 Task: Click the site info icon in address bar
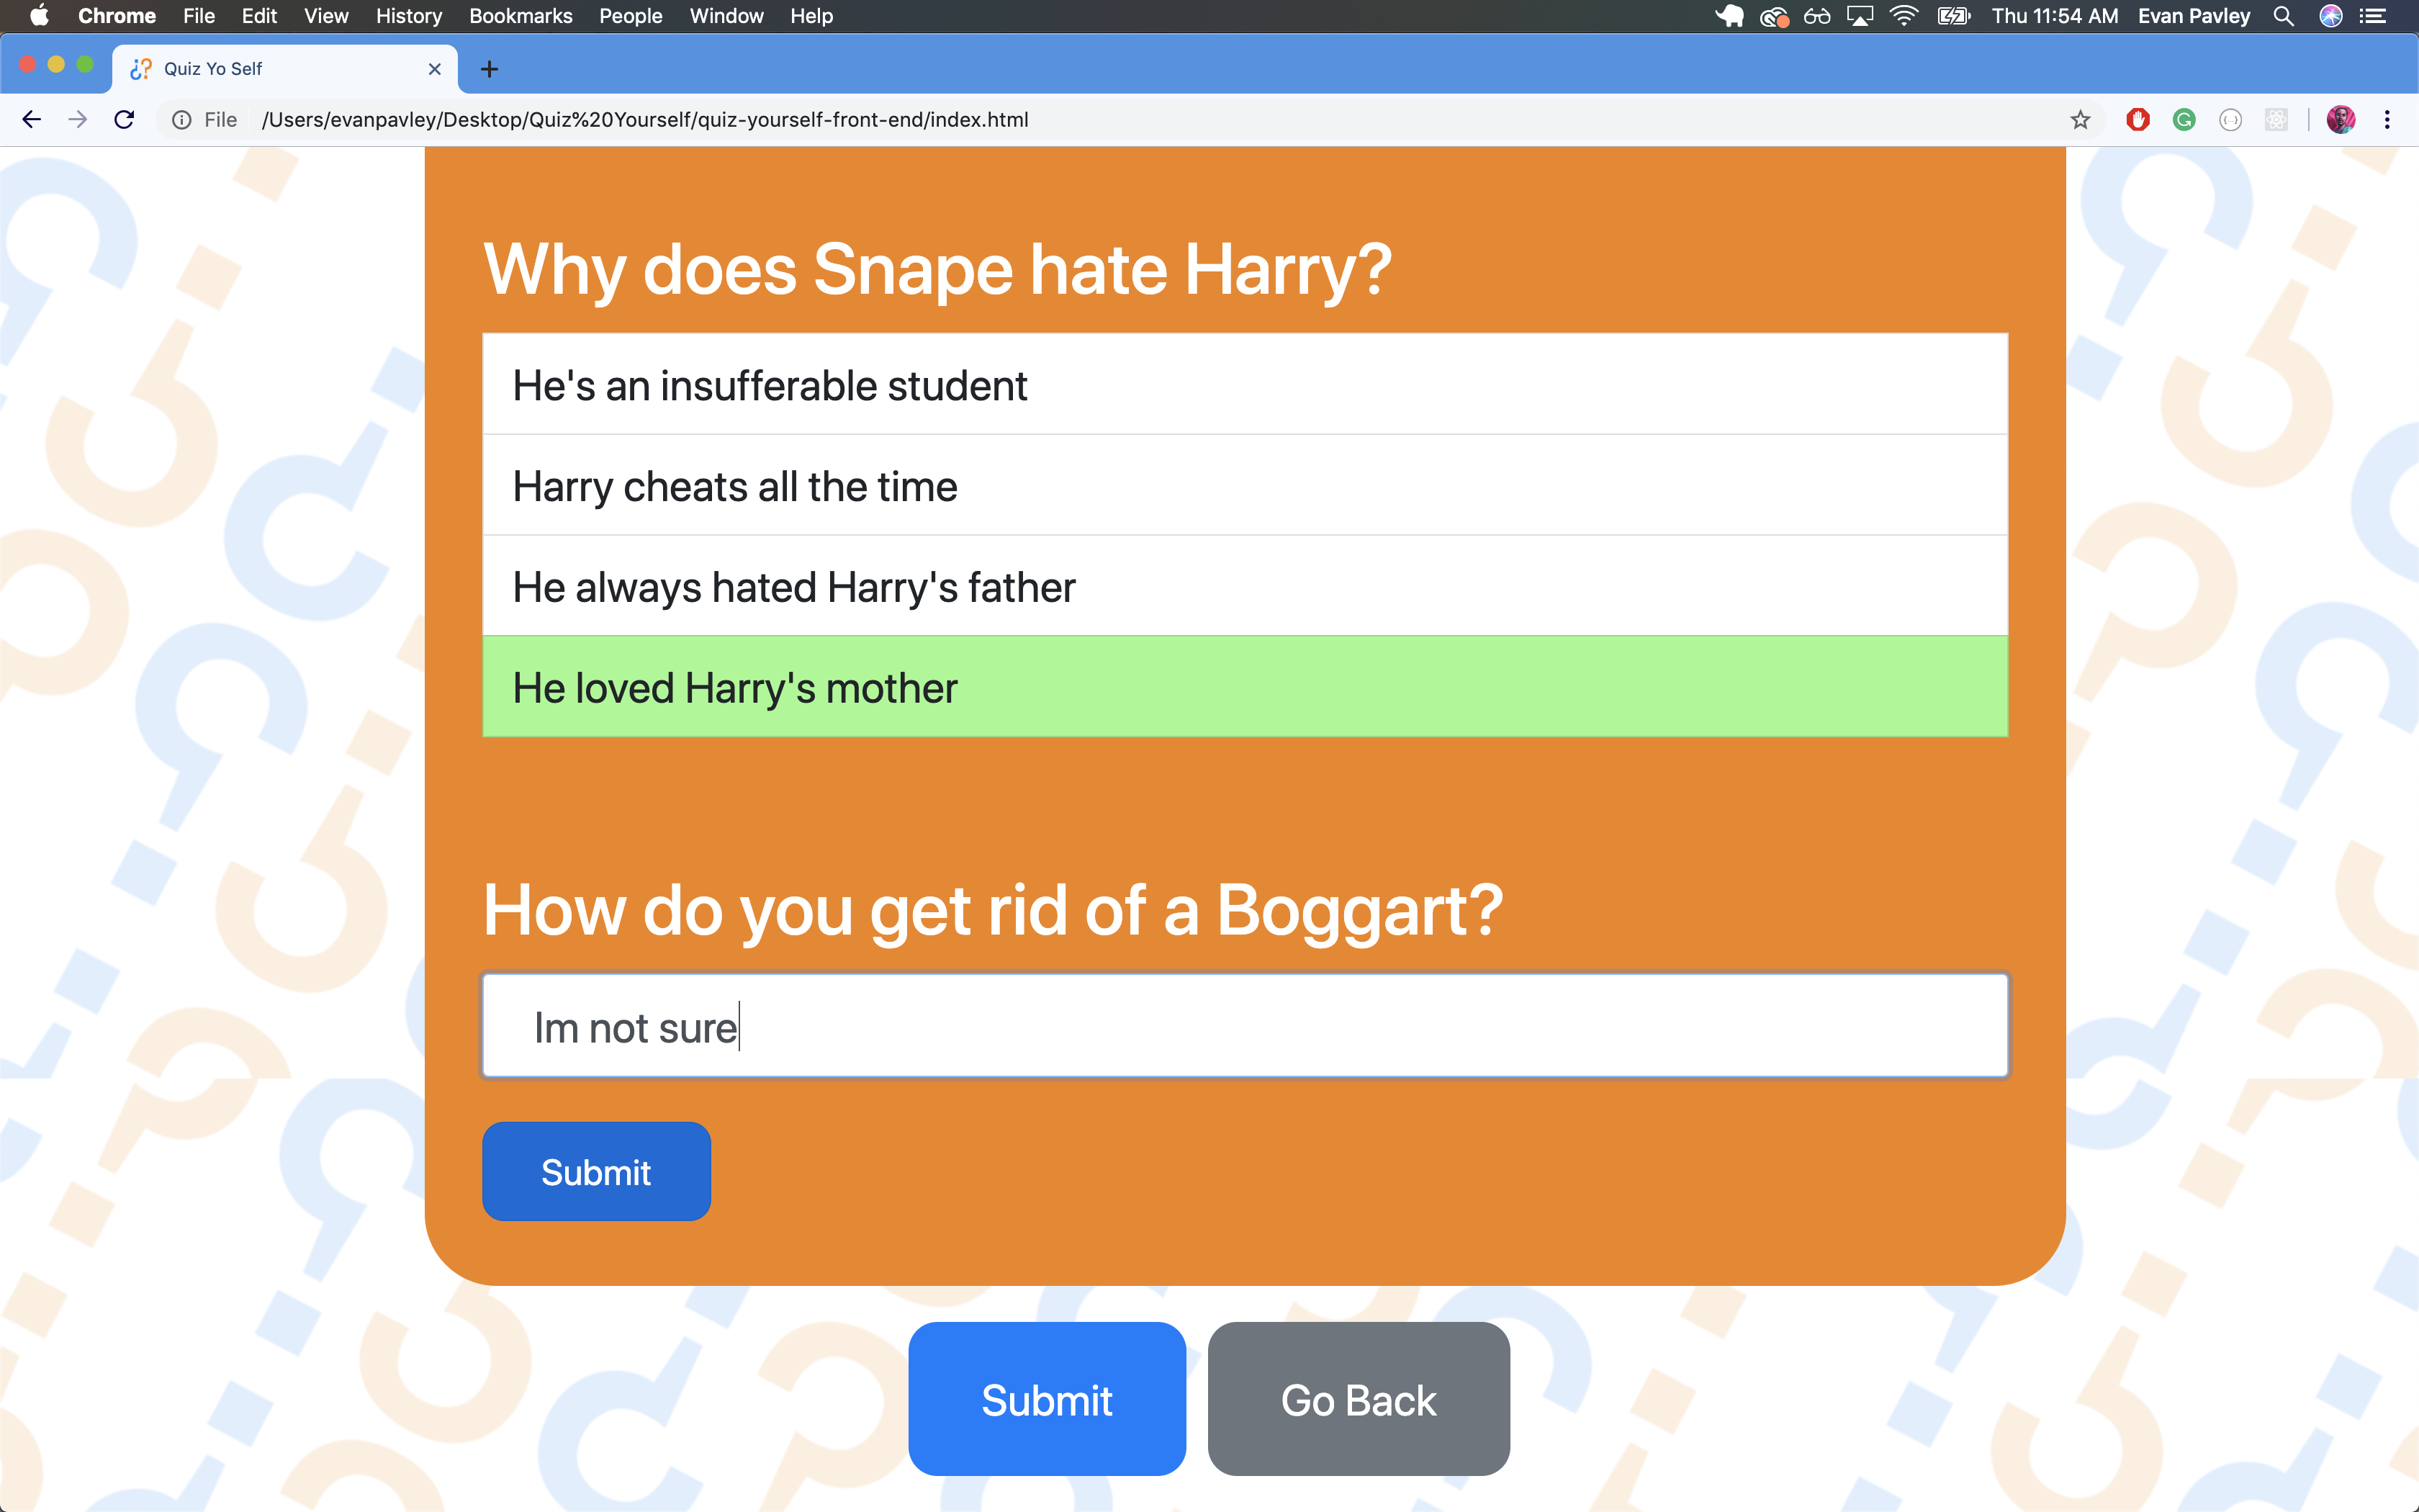(x=182, y=120)
